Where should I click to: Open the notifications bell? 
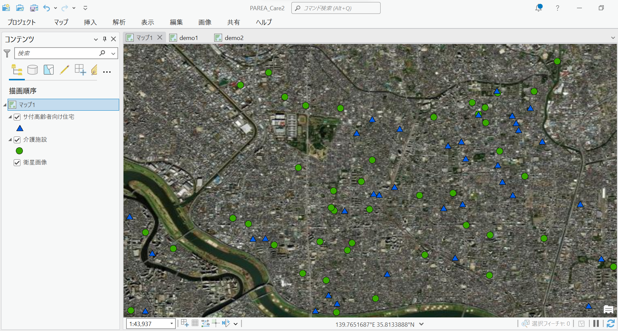[x=539, y=8]
